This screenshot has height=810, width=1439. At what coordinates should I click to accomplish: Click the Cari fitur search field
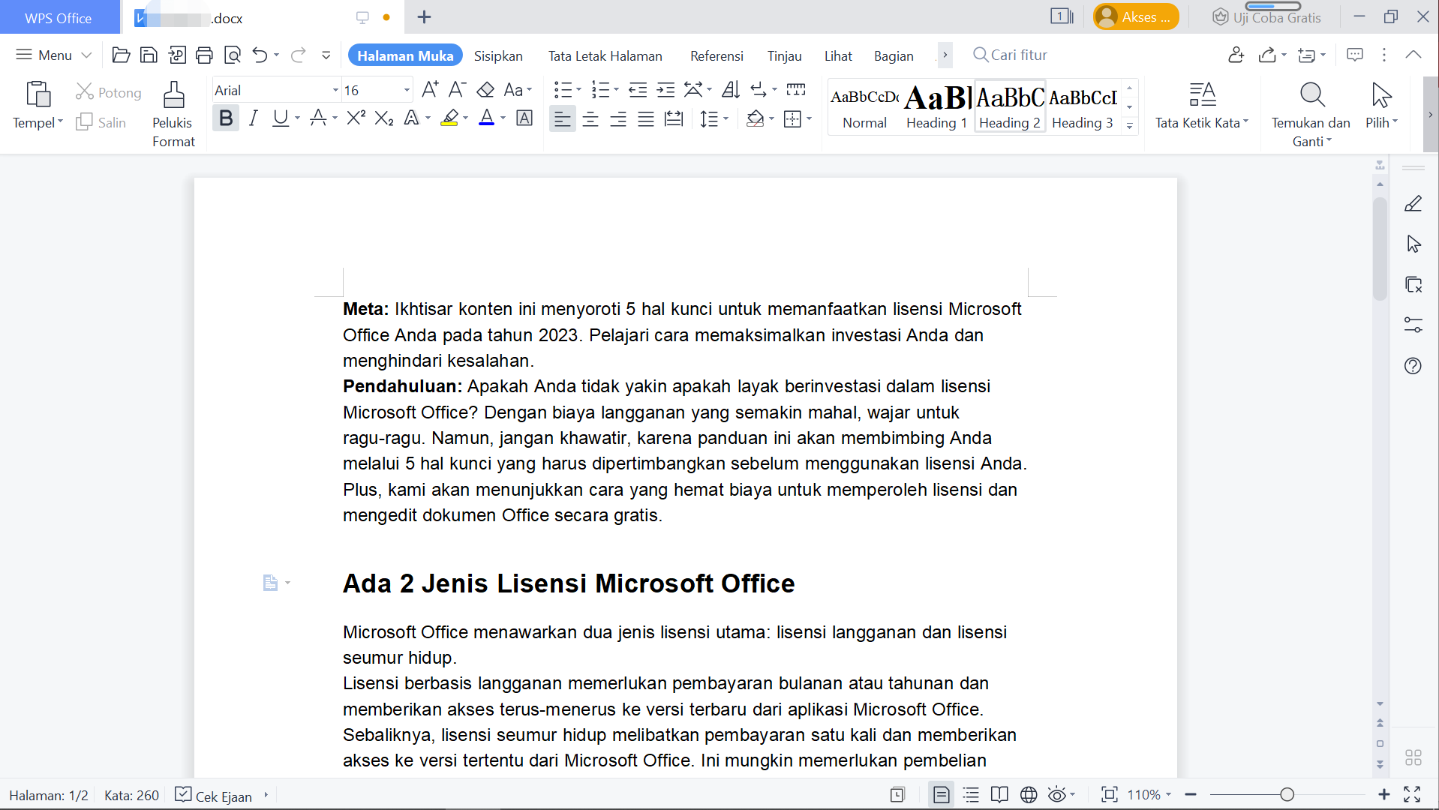[1018, 55]
